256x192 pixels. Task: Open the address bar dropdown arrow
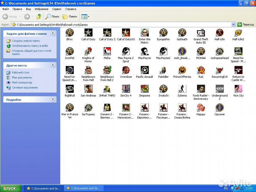coord(233,25)
